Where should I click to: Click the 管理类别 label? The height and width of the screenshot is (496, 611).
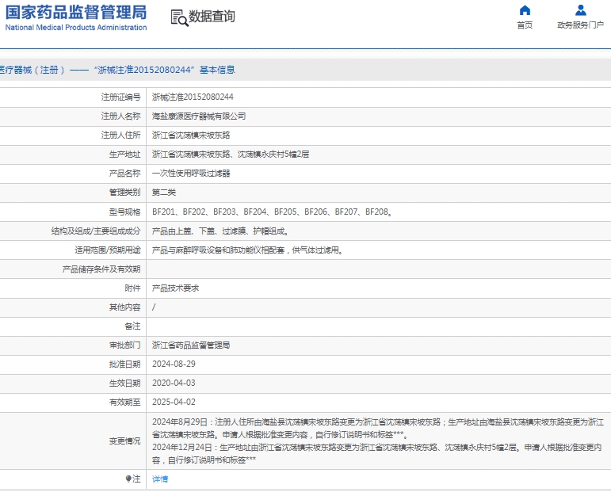124,193
